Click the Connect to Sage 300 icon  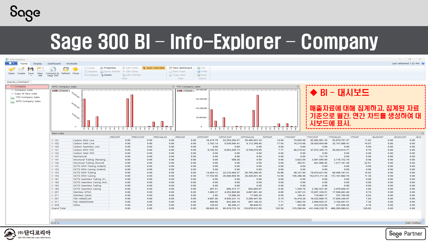[x=52, y=71]
